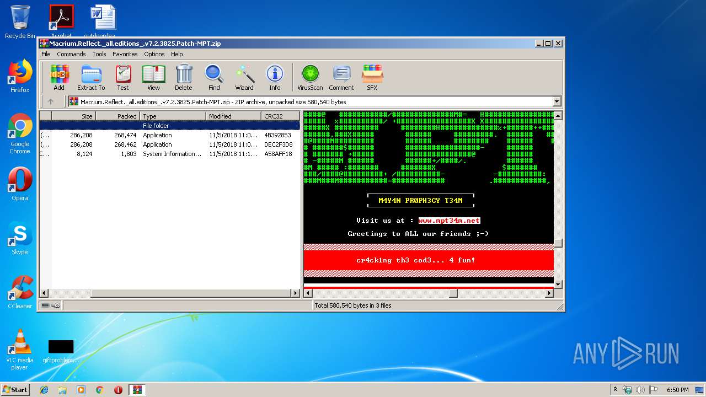This screenshot has width=706, height=397.
Task: Click file list horizontal scroll right arrow
Action: tap(296, 293)
